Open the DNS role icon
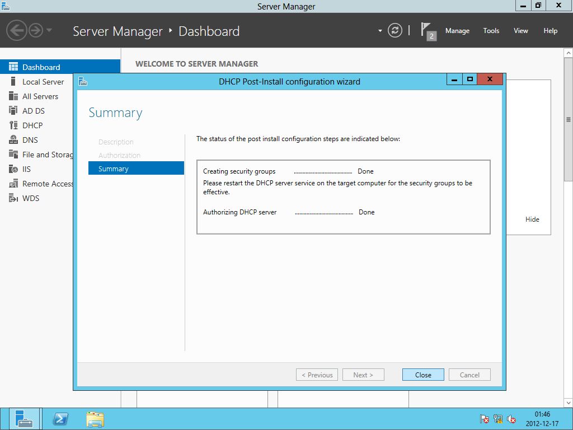Screen dimensions: 573x430 [13, 139]
